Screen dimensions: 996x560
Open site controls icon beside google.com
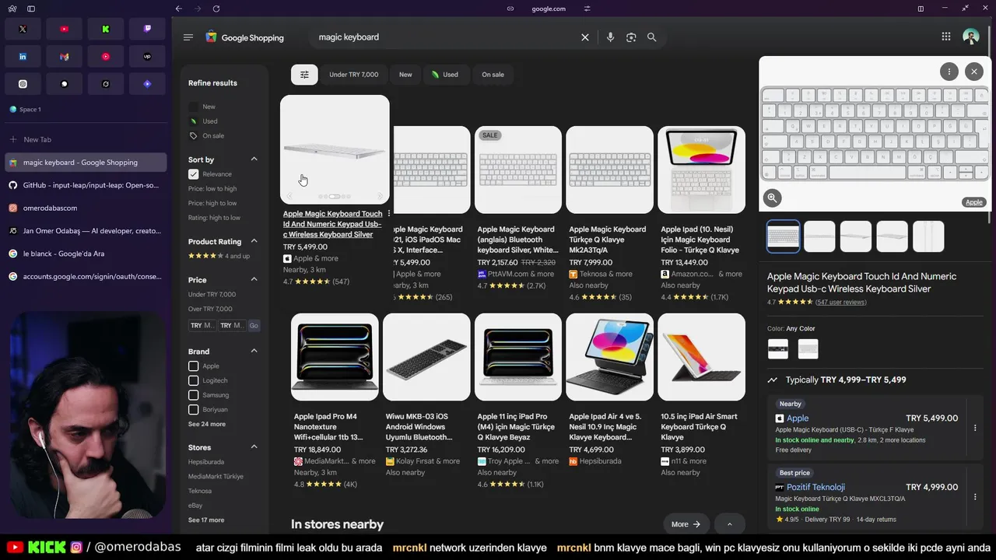(x=587, y=9)
